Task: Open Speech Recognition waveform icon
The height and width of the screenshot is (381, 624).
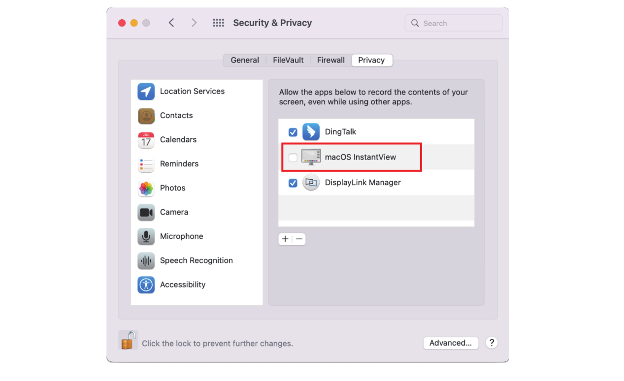Action: [x=146, y=260]
